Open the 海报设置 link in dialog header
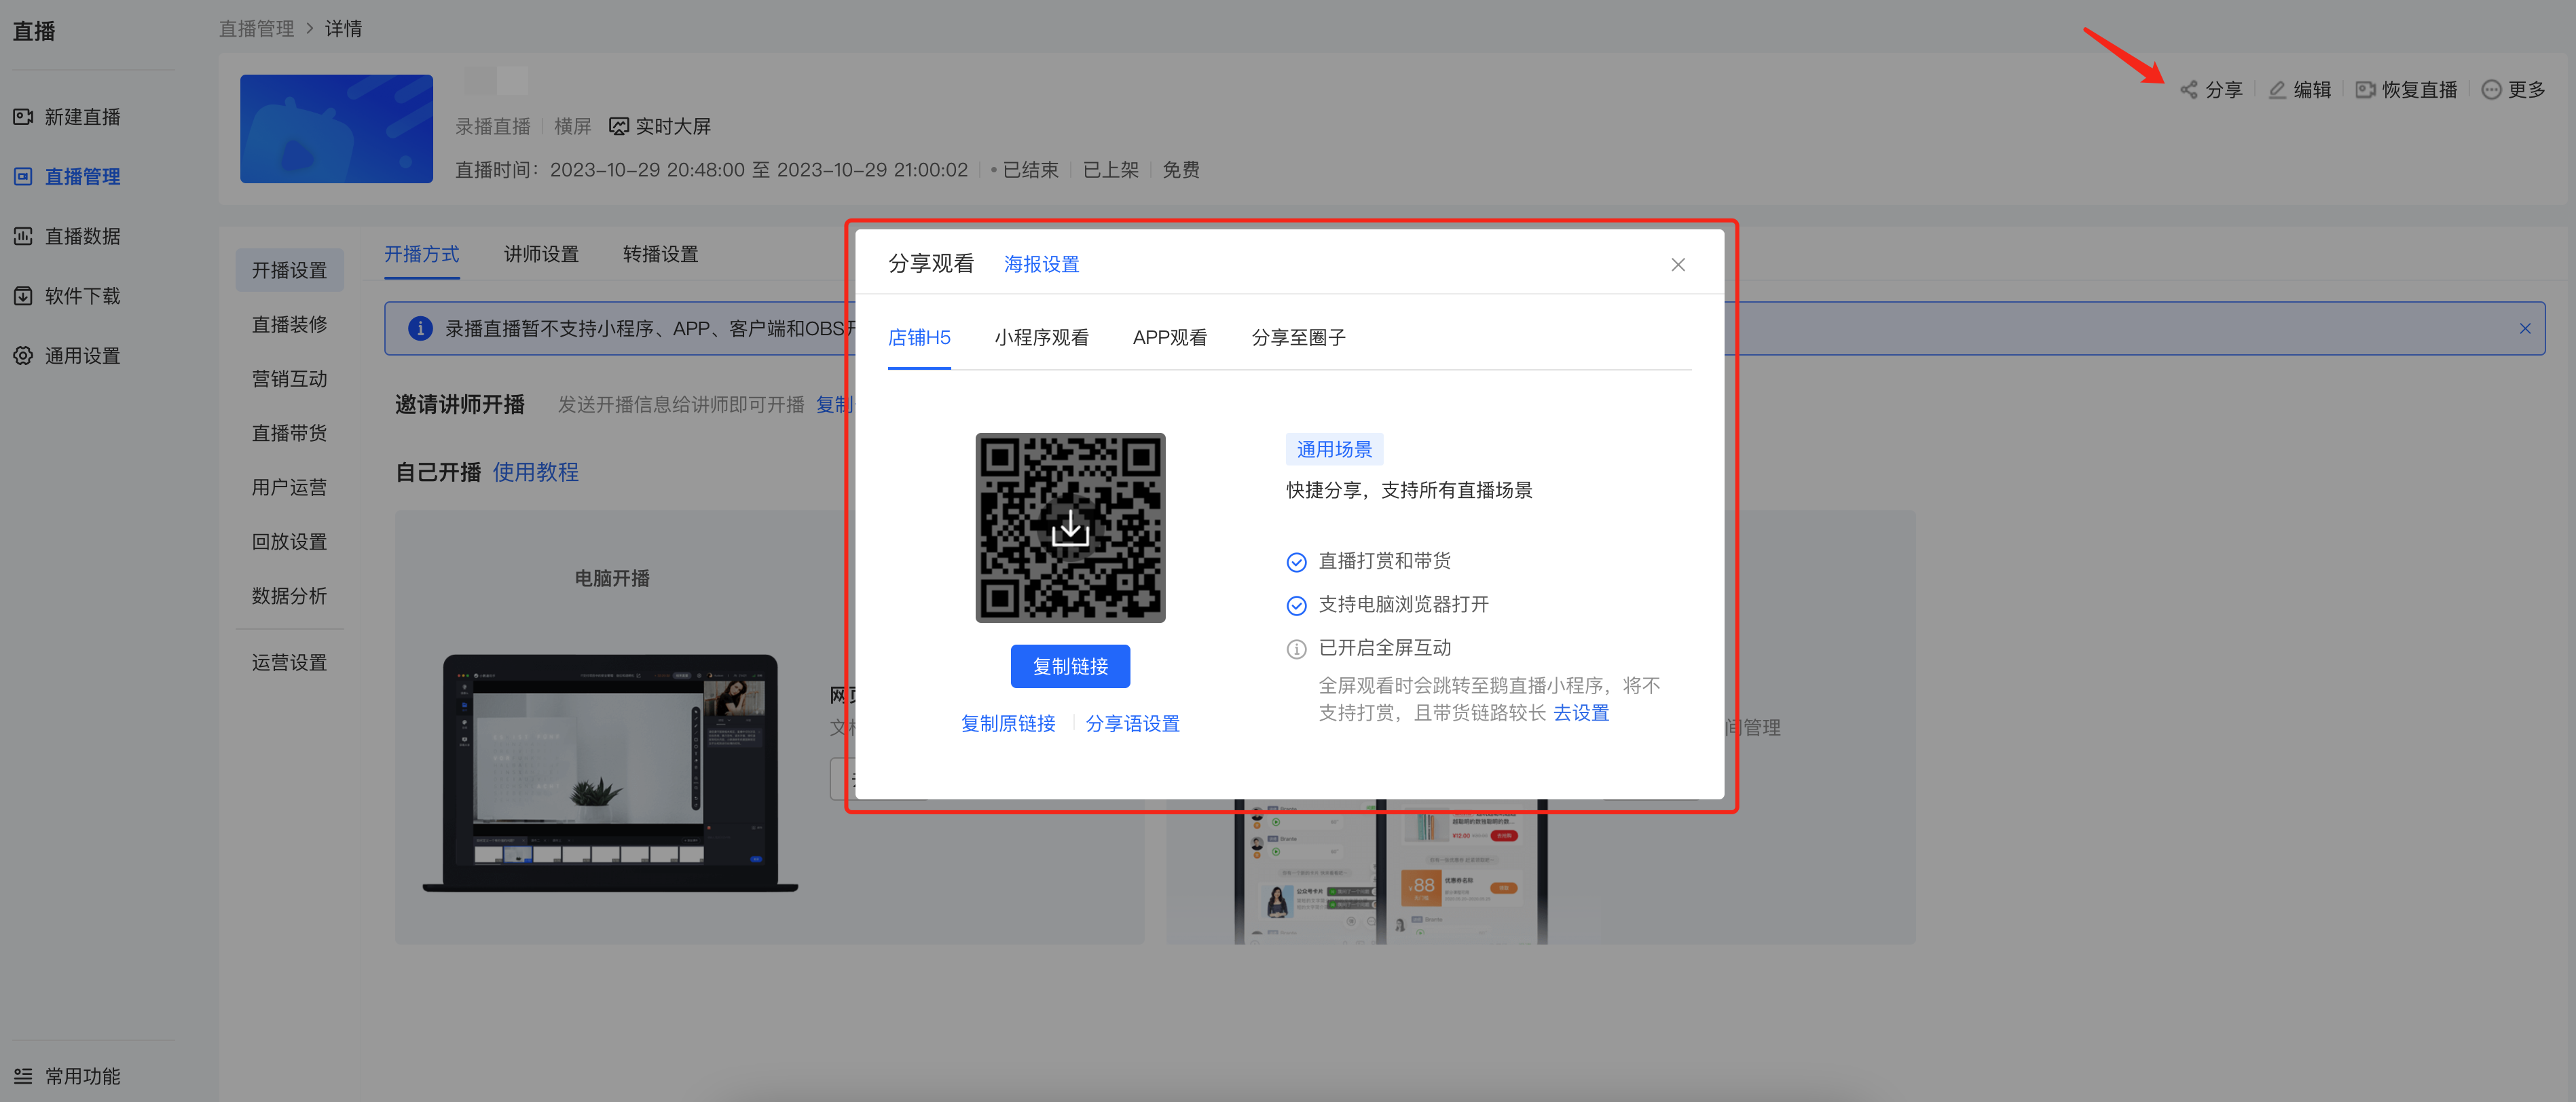 coord(1041,265)
